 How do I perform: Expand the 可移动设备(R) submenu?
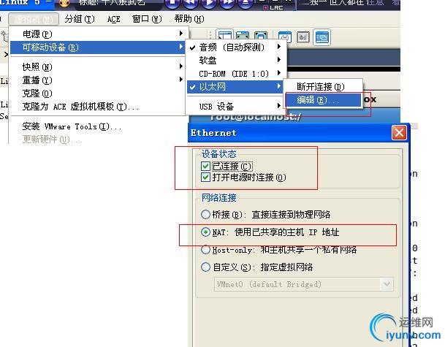tap(97, 47)
